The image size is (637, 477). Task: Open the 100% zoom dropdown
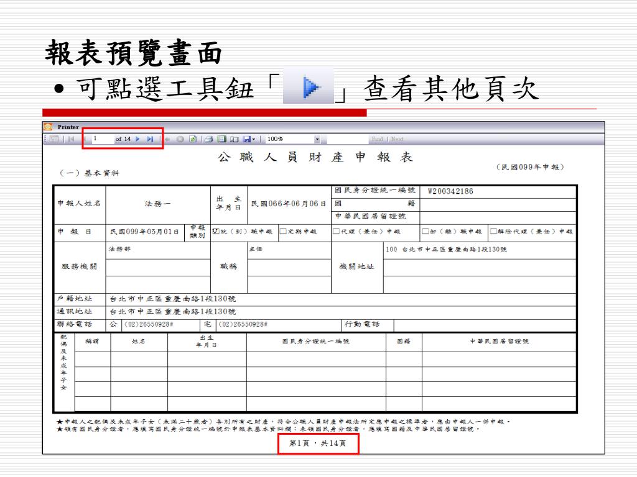tap(317, 139)
